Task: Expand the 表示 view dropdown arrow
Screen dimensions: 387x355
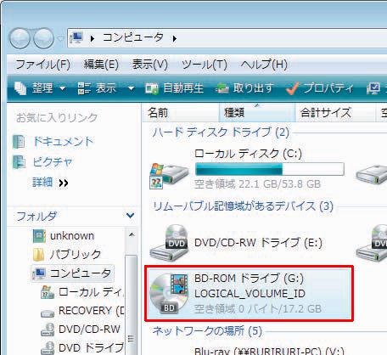Action: [131, 88]
